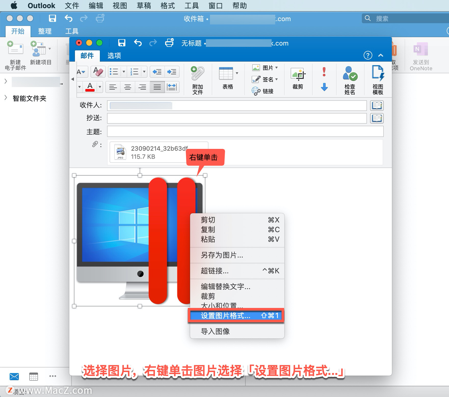
Task: Choose Import Image menu item
Action: (x=237, y=331)
